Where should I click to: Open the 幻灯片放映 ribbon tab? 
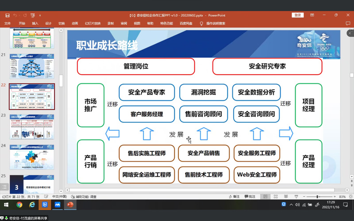92,23
